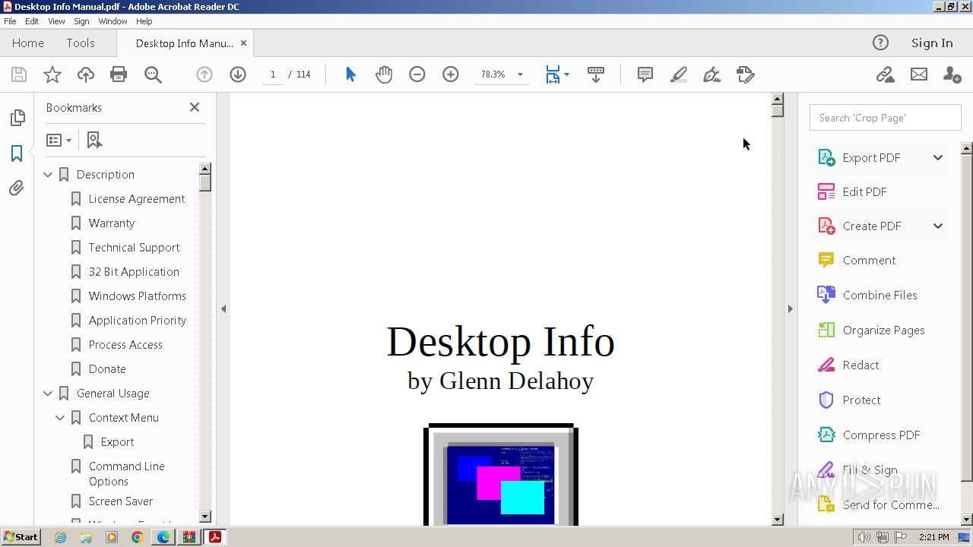Open the bookmarks options menu
973x547 pixels.
click(59, 140)
